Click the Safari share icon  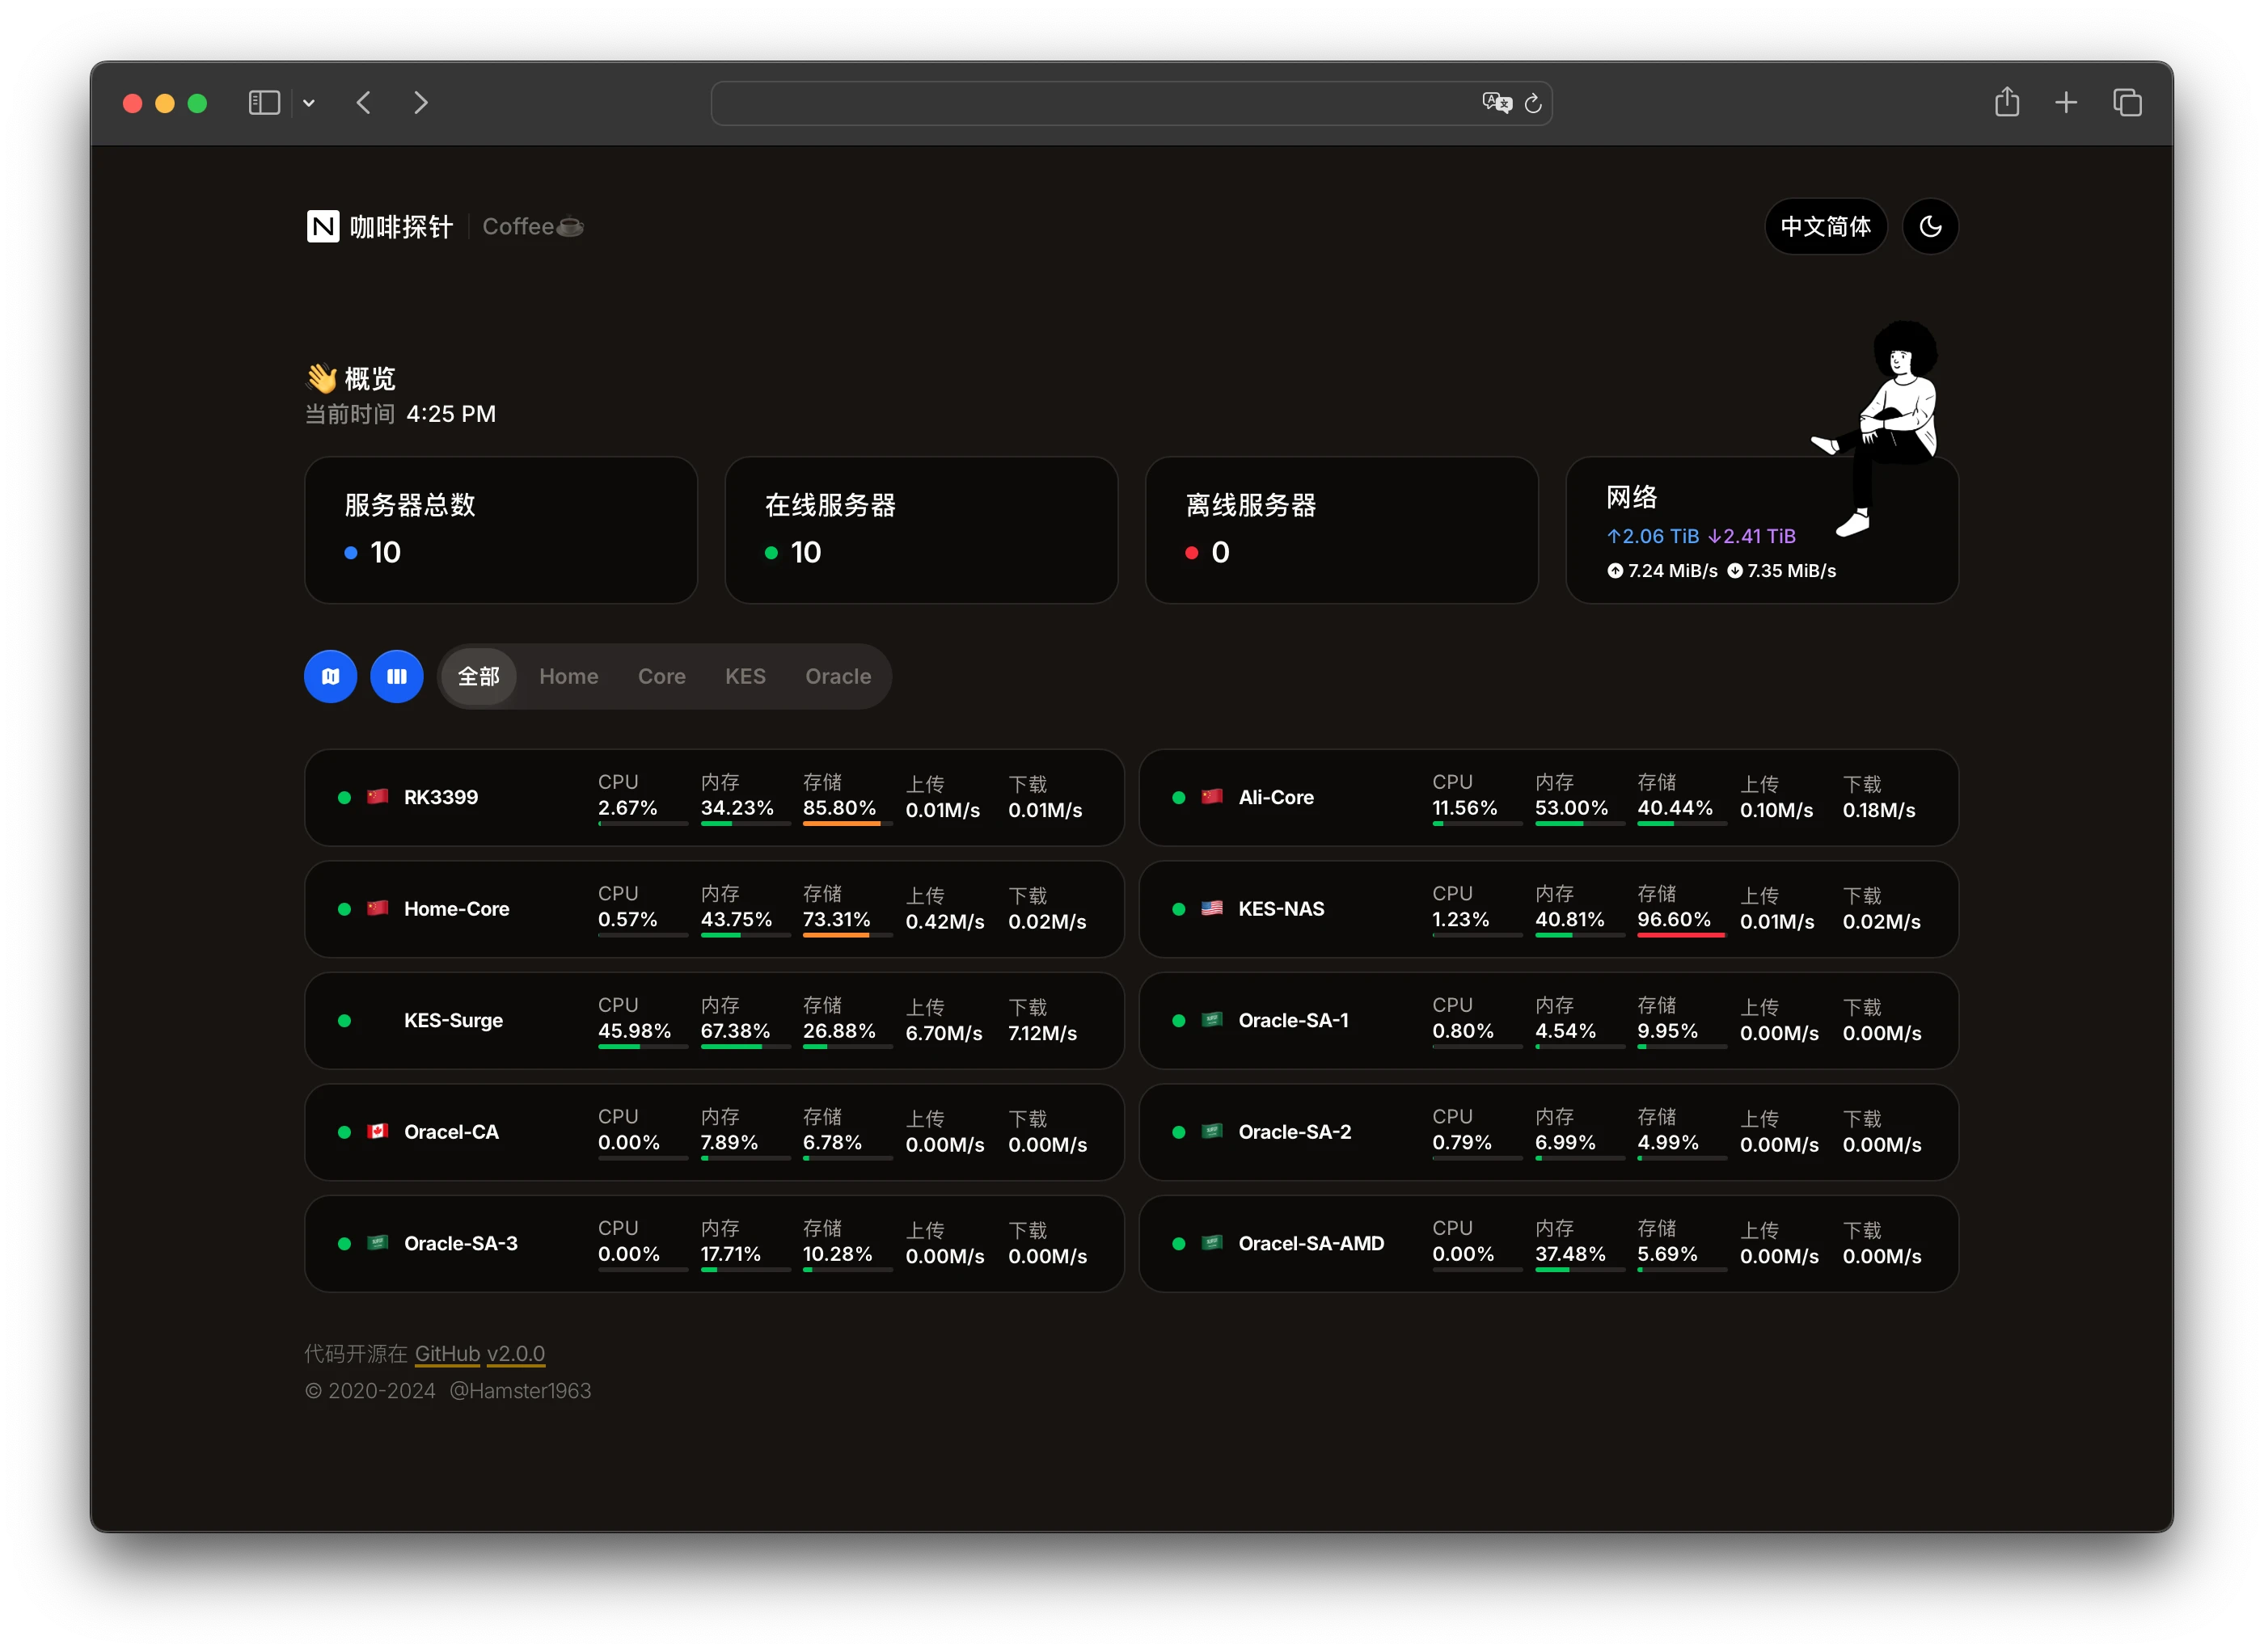pyautogui.click(x=2006, y=102)
